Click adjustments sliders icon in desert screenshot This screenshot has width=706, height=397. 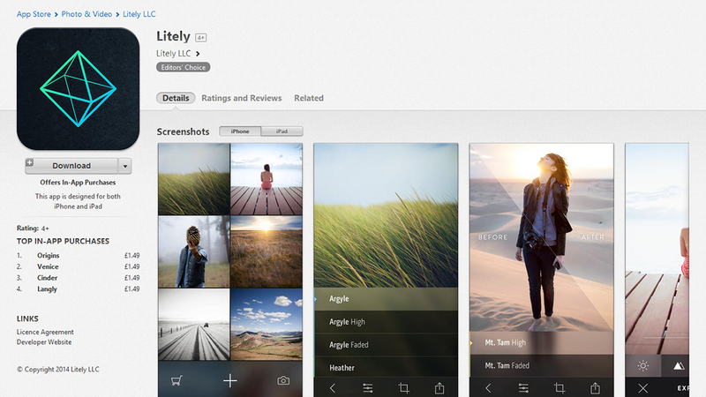pyautogui.click(x=523, y=388)
